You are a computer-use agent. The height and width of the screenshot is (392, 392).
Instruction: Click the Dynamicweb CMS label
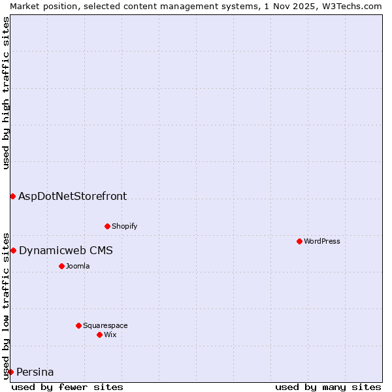click(65, 250)
